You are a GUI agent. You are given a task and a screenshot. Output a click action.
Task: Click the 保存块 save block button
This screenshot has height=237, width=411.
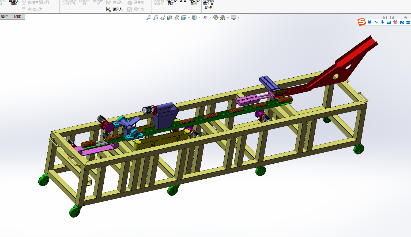click(x=135, y=2)
